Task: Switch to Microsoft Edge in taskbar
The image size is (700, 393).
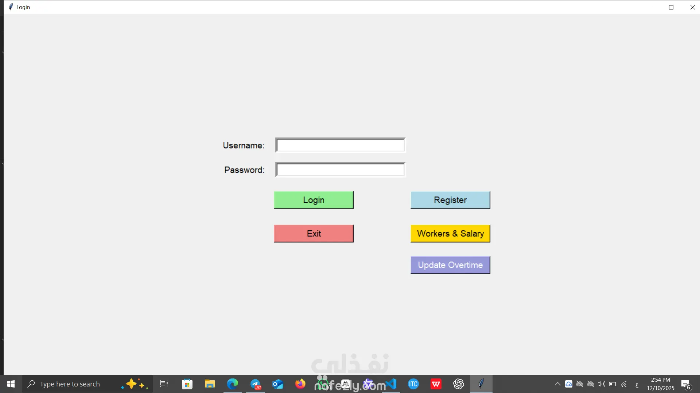Action: click(x=233, y=384)
